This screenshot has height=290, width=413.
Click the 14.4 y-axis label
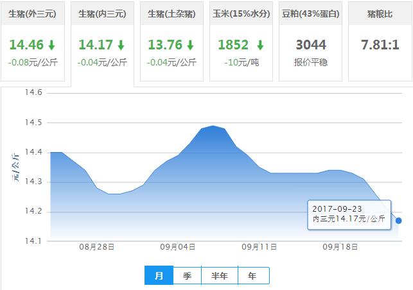pyautogui.click(x=33, y=152)
